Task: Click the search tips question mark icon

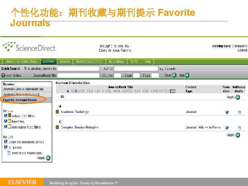Action: (x=3, y=75)
